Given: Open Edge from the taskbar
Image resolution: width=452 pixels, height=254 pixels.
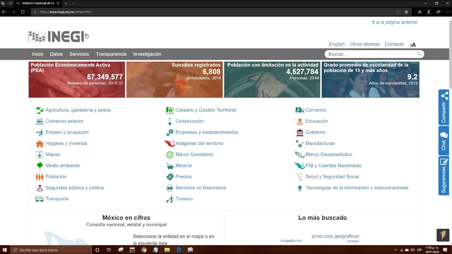Looking at the screenshot, I should coord(179,250).
